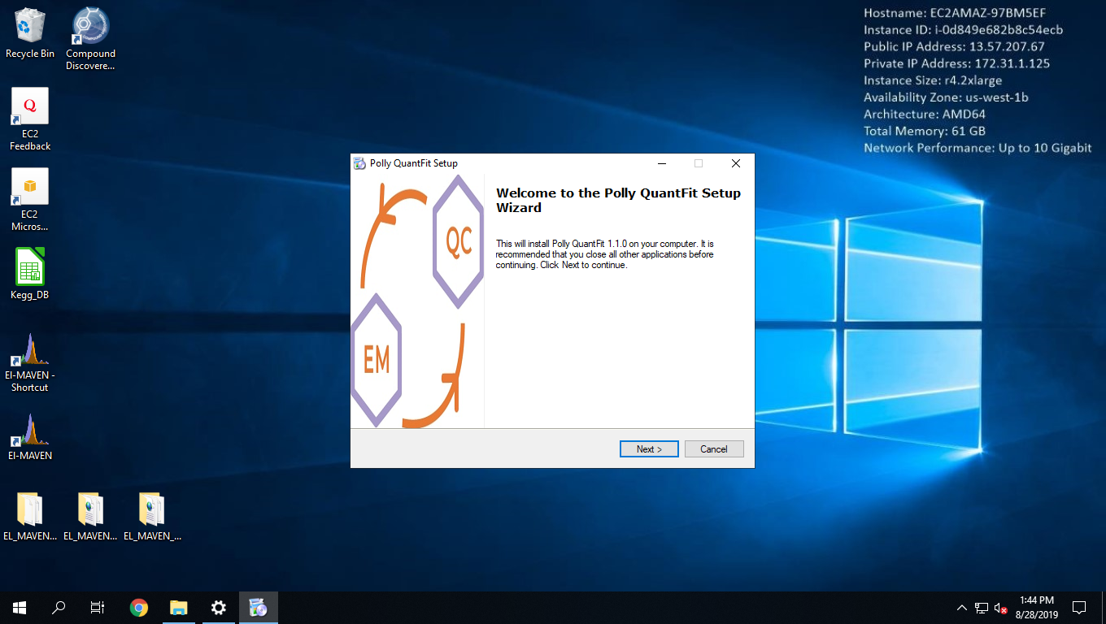Select the rightmost EL_MAVEN folder icon
This screenshot has height=624, width=1106.
pos(151,517)
